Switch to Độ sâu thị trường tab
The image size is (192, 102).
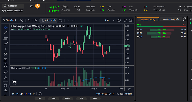(x=148, y=19)
